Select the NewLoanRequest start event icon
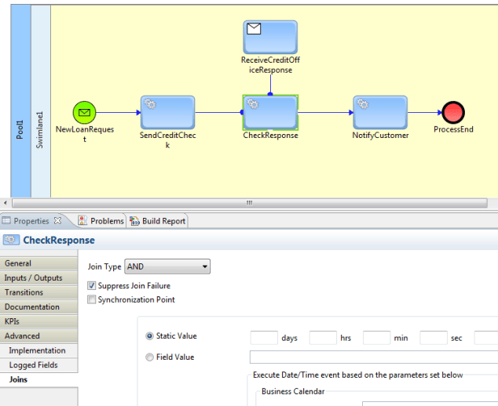The height and width of the screenshot is (406, 498). tap(84, 113)
